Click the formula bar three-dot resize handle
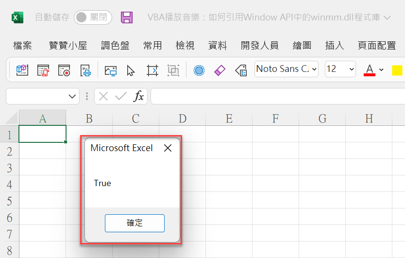Image resolution: width=405 pixels, height=258 pixels. coord(87,96)
